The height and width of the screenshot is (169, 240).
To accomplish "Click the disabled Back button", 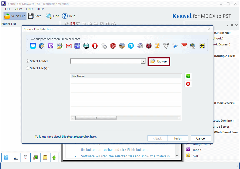I will (158, 138).
